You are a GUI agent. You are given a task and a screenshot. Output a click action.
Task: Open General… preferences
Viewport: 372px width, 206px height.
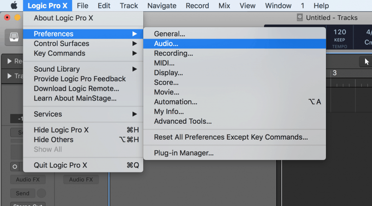pyautogui.click(x=234, y=33)
